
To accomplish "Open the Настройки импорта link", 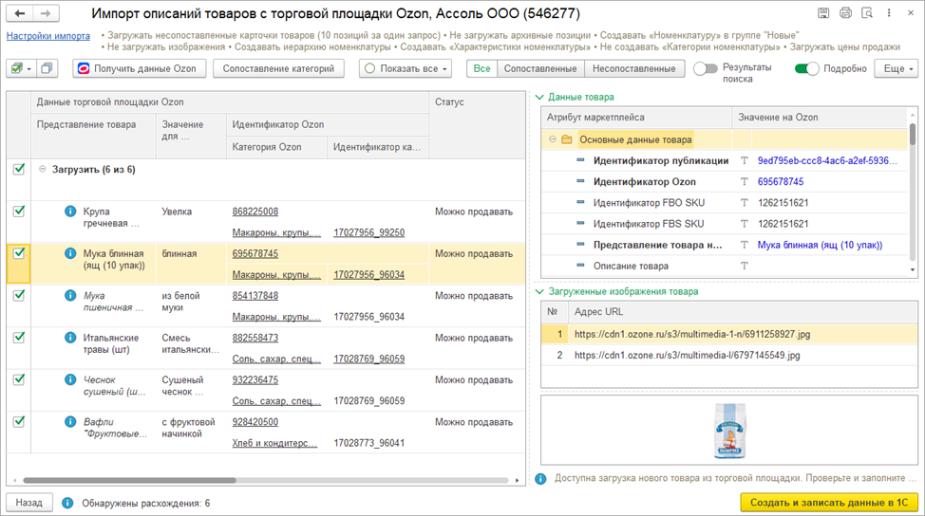I will click(x=47, y=36).
